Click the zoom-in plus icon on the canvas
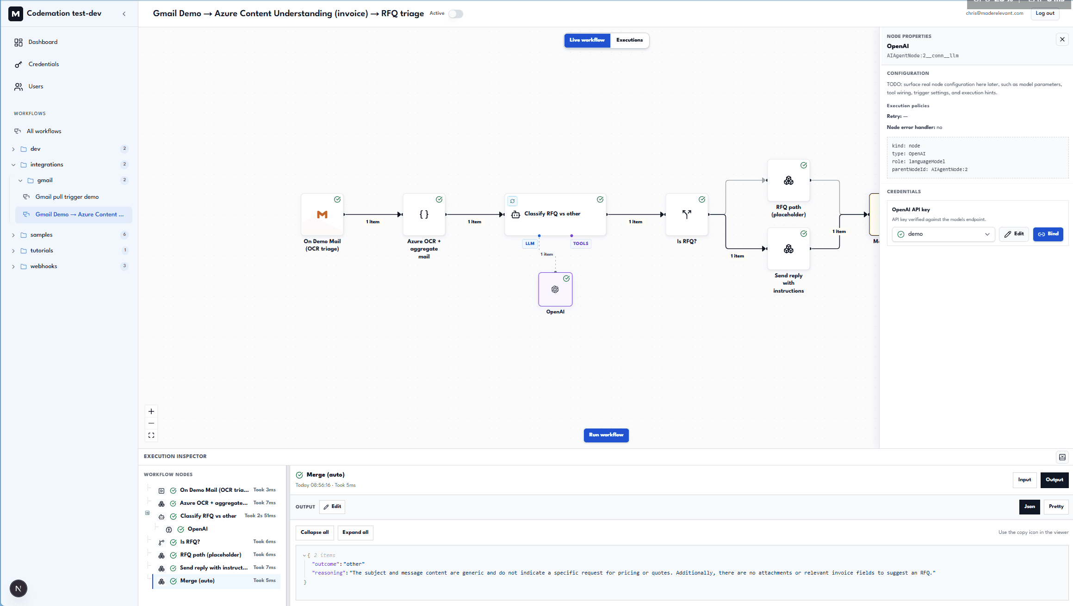The height and width of the screenshot is (606, 1073). point(151,411)
